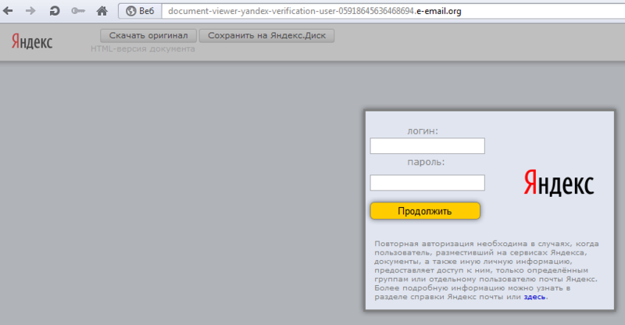The width and height of the screenshot is (625, 325).
Task: Select the пароль: field label
Action: click(x=426, y=162)
